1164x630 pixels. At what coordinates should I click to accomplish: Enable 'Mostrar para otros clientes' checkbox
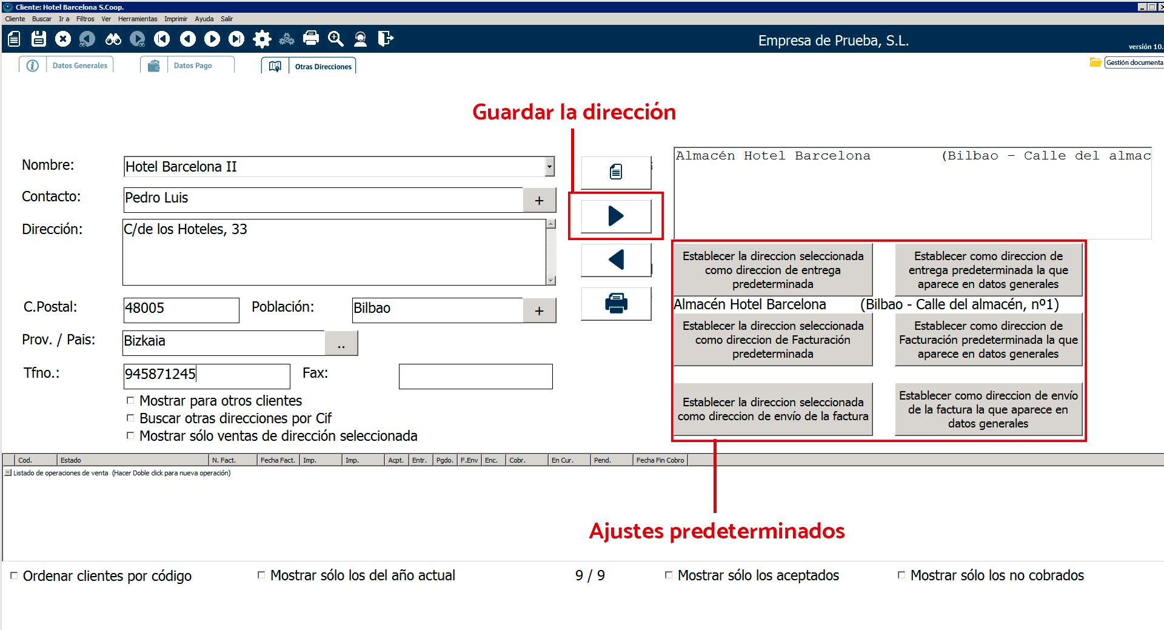coord(130,400)
